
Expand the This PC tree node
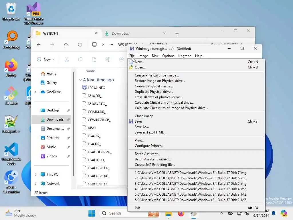36,174
